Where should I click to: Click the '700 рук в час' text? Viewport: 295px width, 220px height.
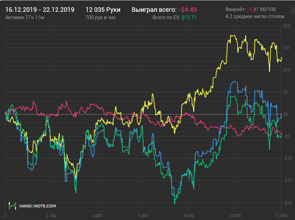[101, 18]
